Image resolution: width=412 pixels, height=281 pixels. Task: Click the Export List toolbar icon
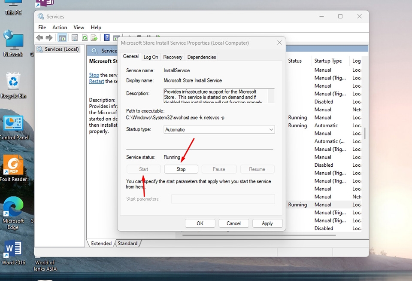(x=94, y=38)
